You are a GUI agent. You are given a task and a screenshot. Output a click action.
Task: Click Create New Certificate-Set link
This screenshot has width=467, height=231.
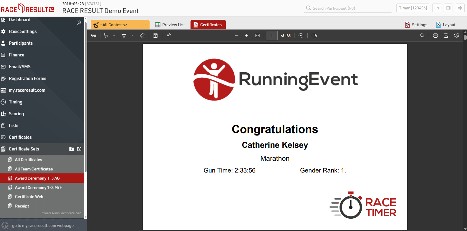tap(61, 213)
